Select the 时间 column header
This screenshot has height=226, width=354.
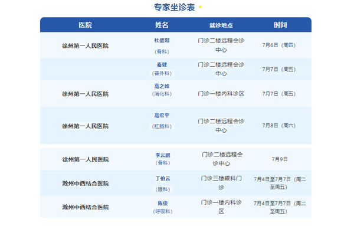click(280, 25)
